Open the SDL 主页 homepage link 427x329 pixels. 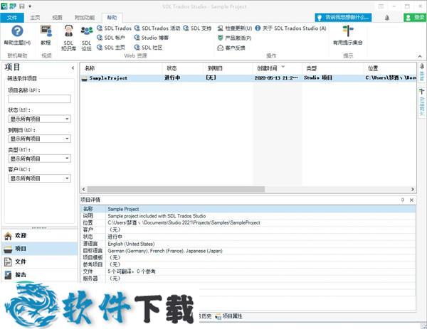(111, 48)
